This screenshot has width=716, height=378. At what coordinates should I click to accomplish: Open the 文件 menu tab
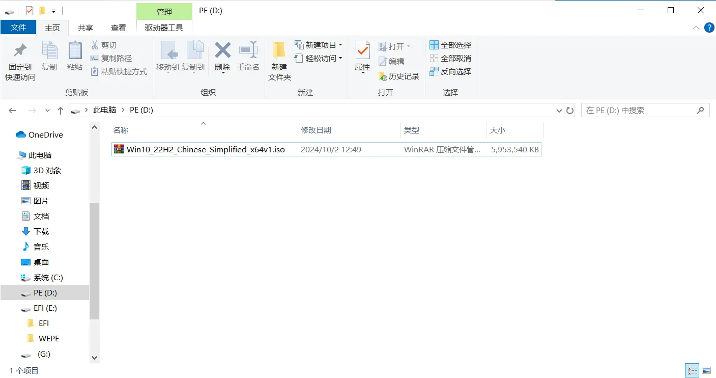pos(18,28)
